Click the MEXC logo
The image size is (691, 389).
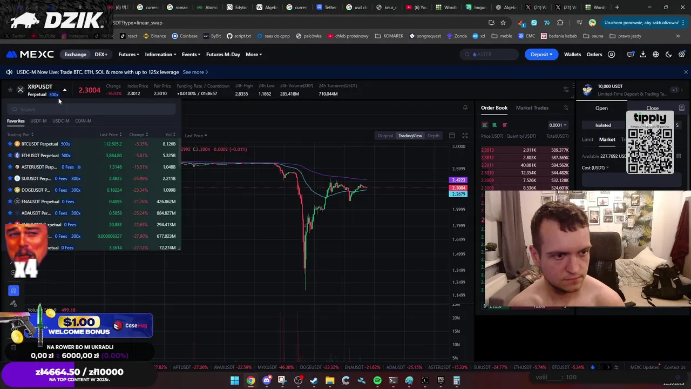(30, 55)
